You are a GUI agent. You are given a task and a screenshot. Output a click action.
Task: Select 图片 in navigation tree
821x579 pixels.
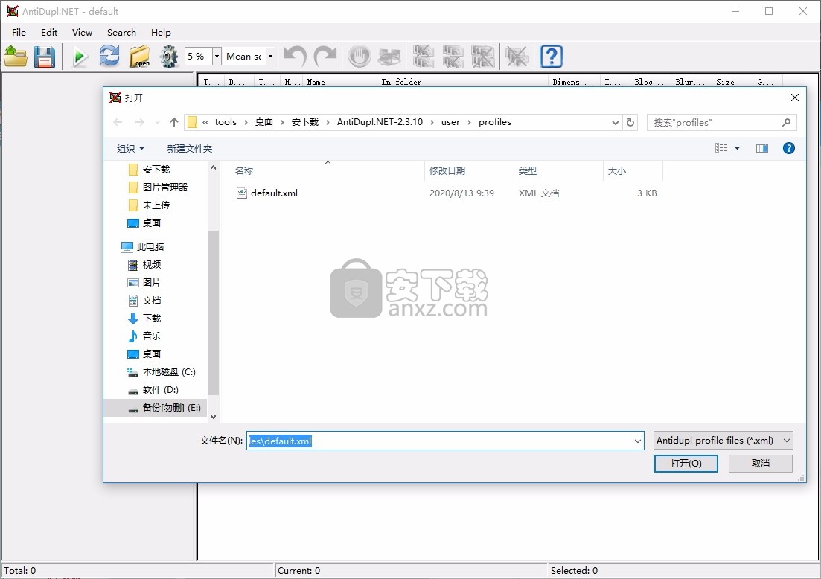tap(151, 283)
